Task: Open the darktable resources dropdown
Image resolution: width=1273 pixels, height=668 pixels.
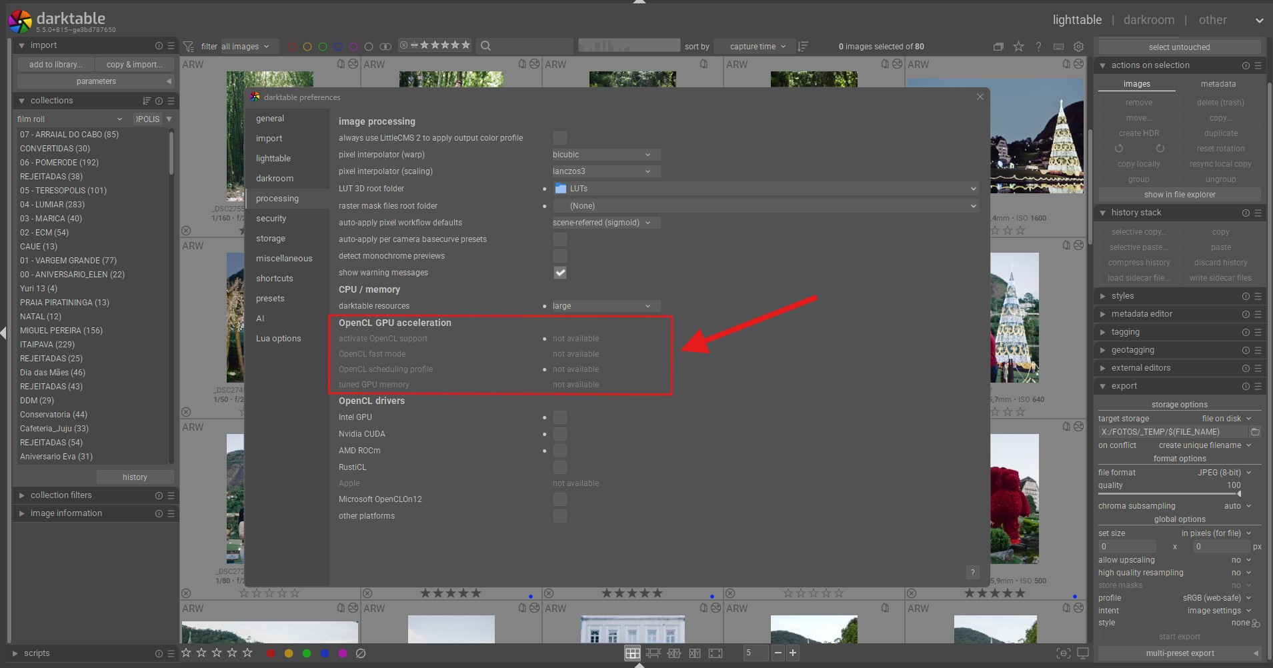Action: pos(601,306)
